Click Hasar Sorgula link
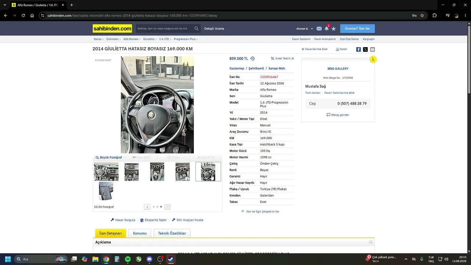 (123, 220)
